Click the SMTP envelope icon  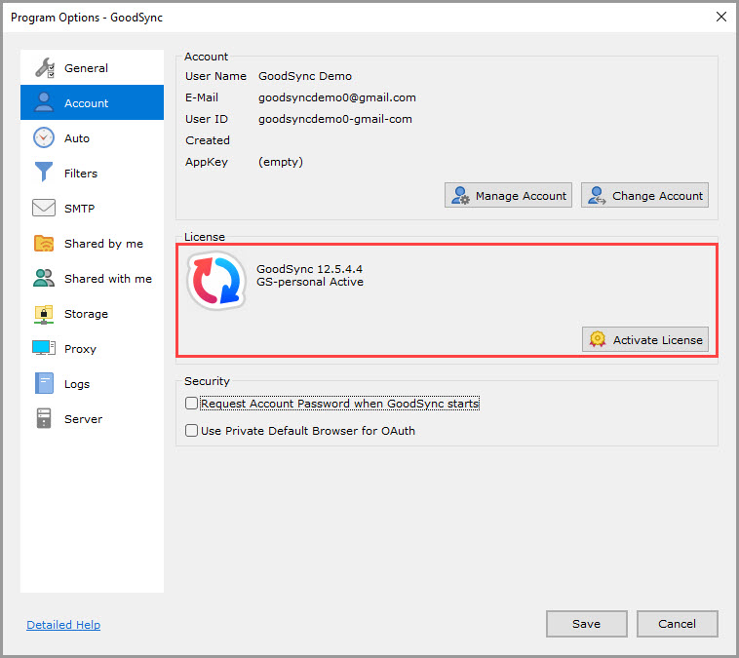[44, 208]
